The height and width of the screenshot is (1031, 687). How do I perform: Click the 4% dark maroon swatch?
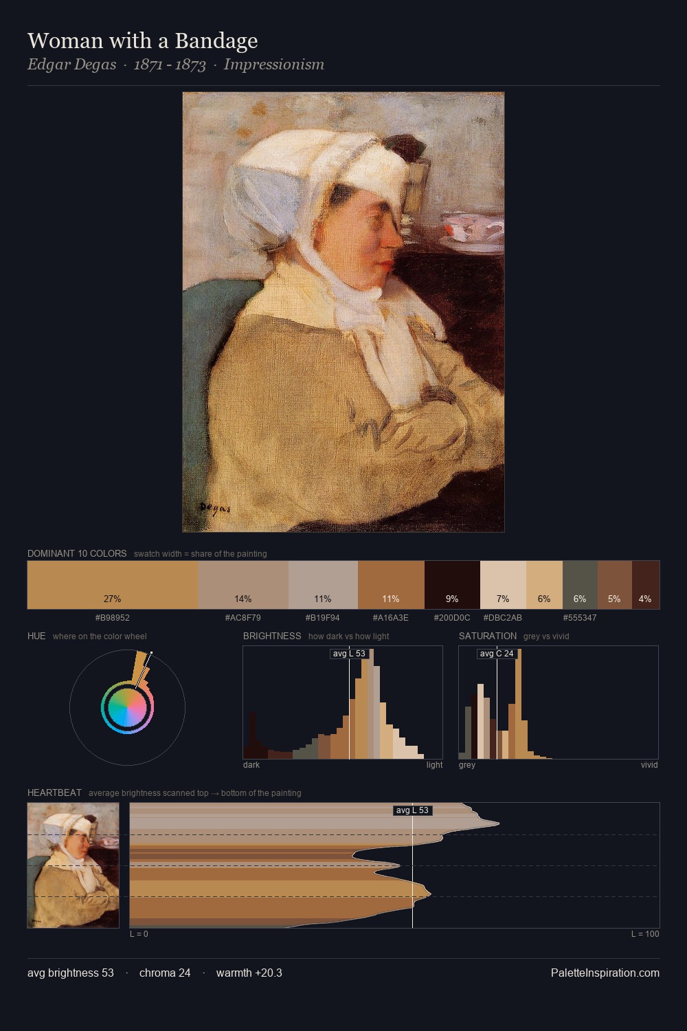(645, 585)
